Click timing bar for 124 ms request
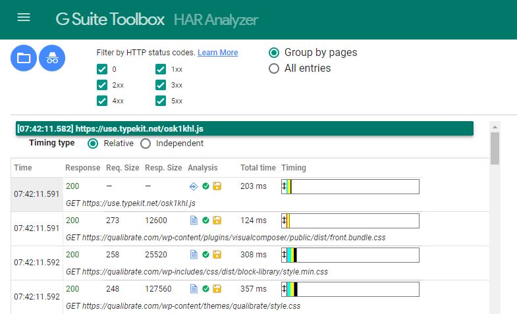The height and width of the screenshot is (314, 517). point(350,221)
